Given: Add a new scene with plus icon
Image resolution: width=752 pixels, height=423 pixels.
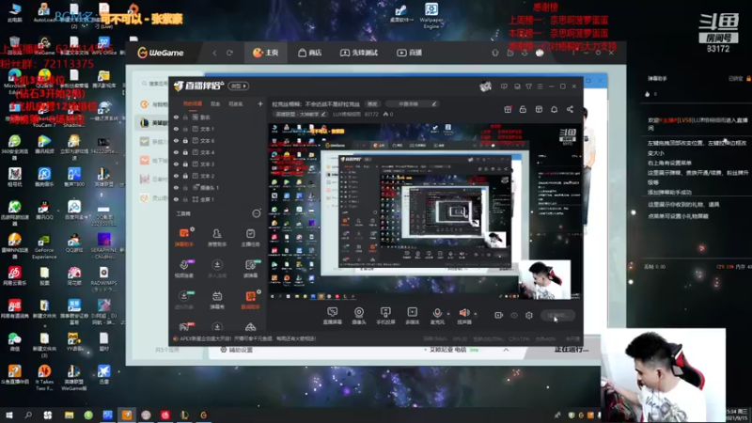Looking at the screenshot, I should coord(260,103).
